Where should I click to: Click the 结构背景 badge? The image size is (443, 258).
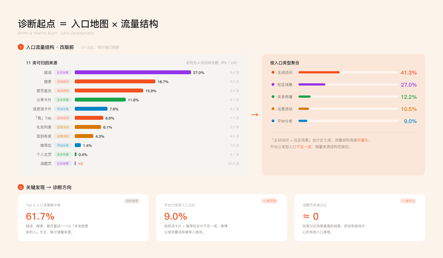pyautogui.click(x=132, y=201)
